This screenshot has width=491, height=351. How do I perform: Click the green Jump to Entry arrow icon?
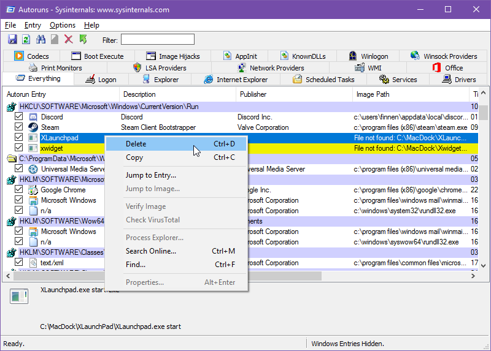(x=83, y=39)
